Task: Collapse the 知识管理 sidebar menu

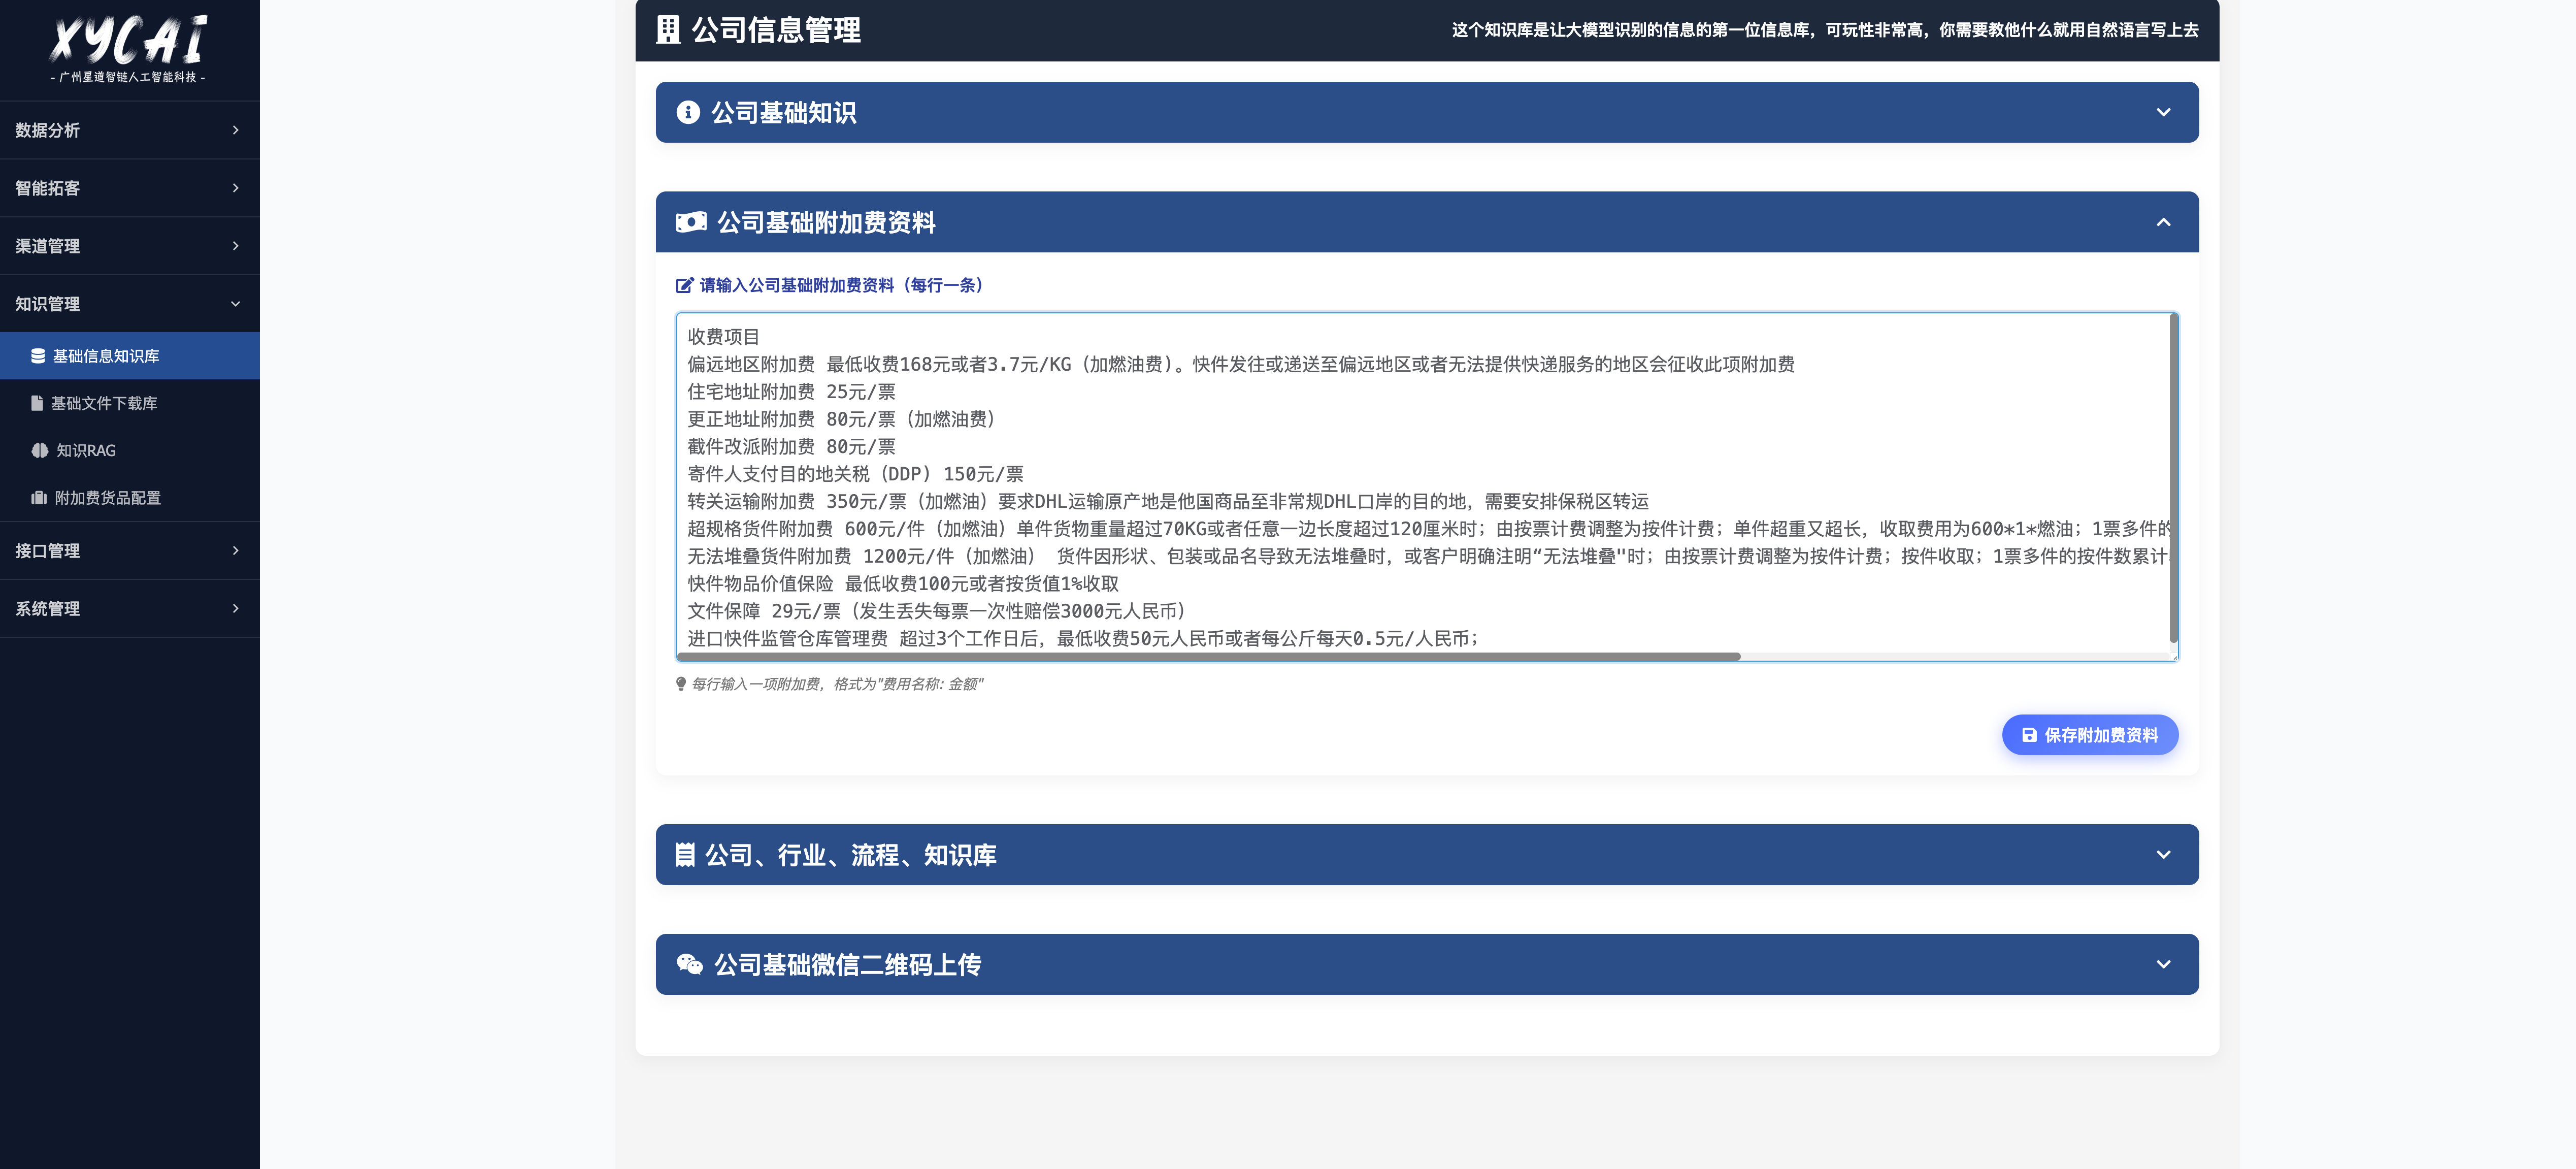Action: [x=130, y=304]
